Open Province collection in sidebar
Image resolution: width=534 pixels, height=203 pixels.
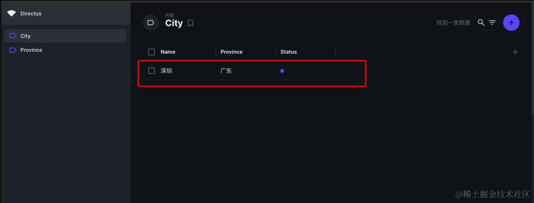click(x=31, y=50)
